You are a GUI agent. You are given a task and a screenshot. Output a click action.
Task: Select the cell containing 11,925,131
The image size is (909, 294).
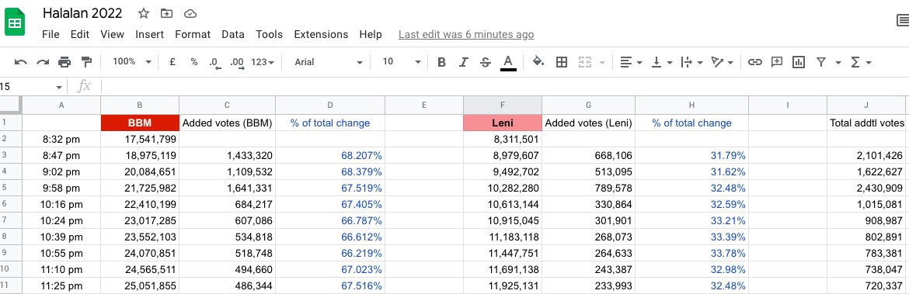503,286
